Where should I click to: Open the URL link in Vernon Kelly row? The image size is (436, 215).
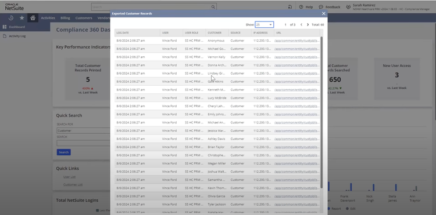click(296, 57)
